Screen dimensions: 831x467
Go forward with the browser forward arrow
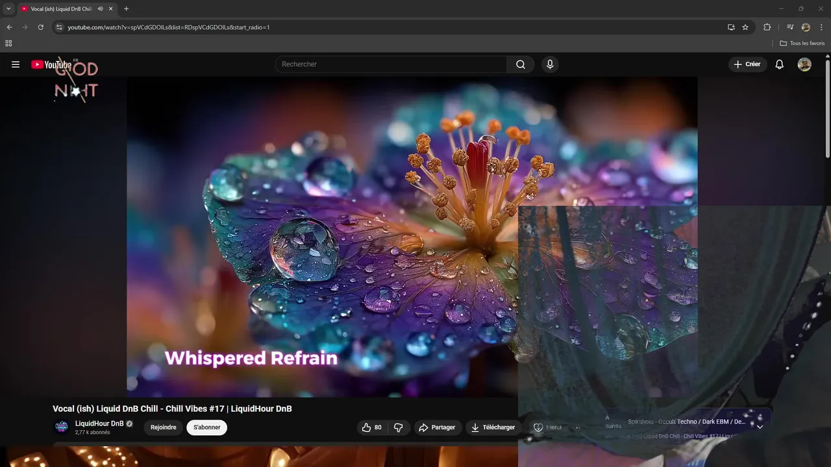tap(25, 27)
